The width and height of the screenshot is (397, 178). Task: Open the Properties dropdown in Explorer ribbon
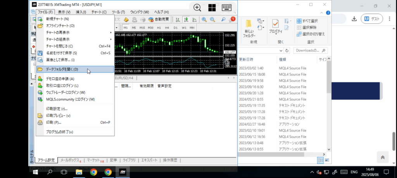coord(276,31)
